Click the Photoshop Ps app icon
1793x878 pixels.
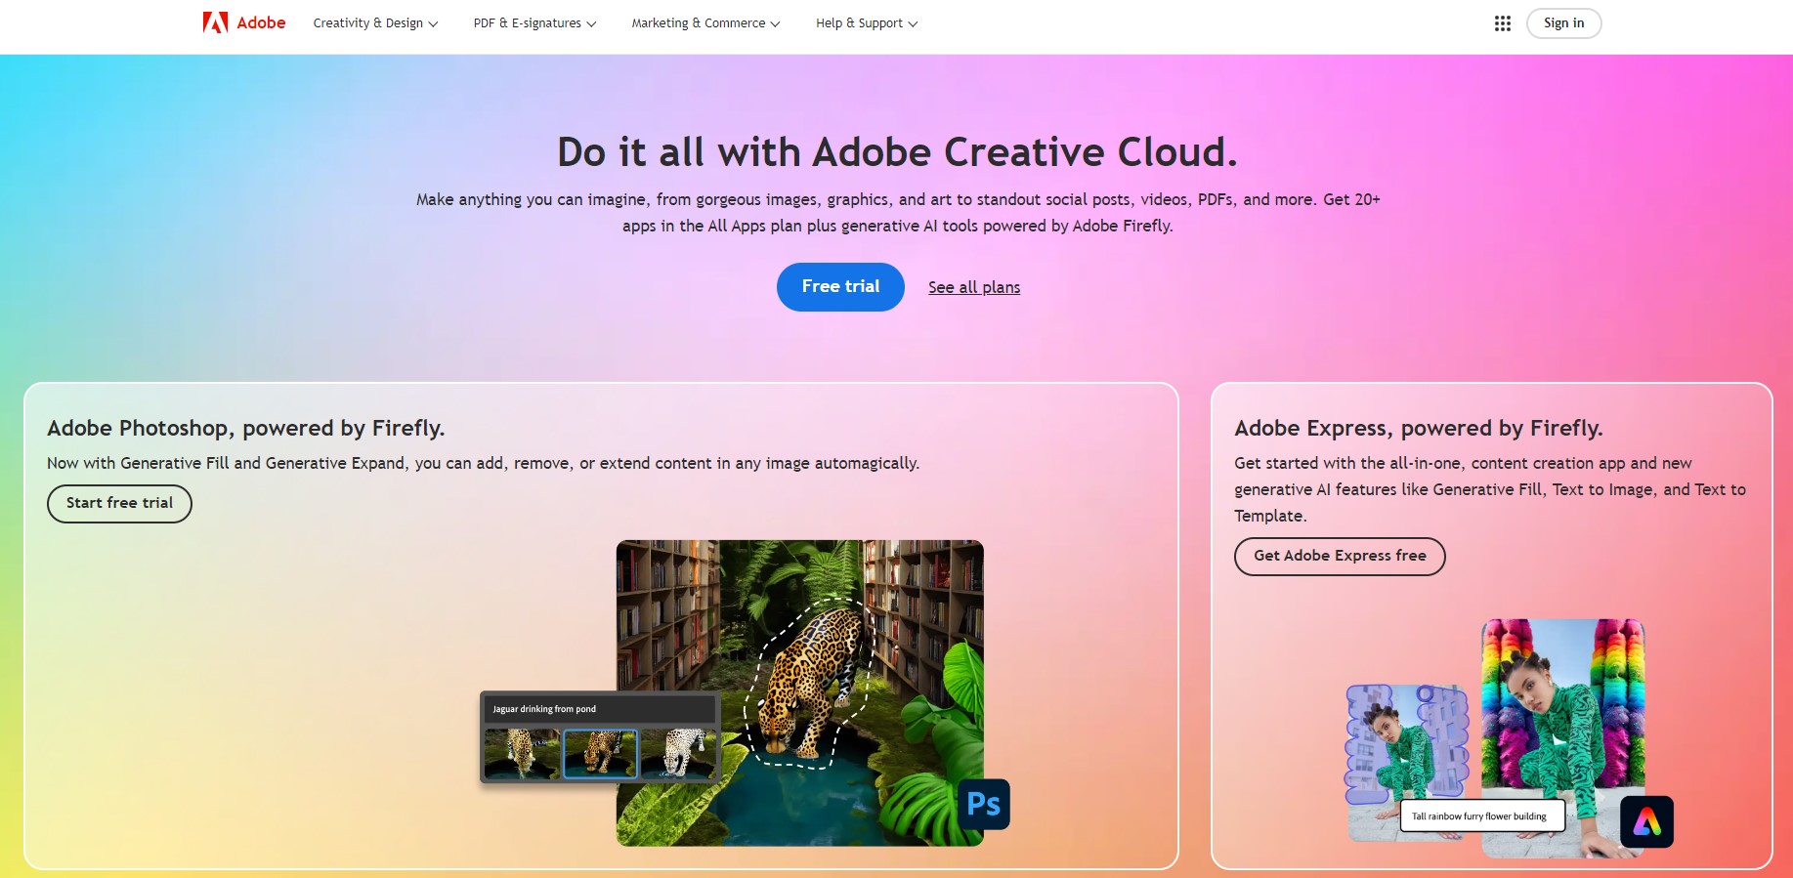(983, 804)
